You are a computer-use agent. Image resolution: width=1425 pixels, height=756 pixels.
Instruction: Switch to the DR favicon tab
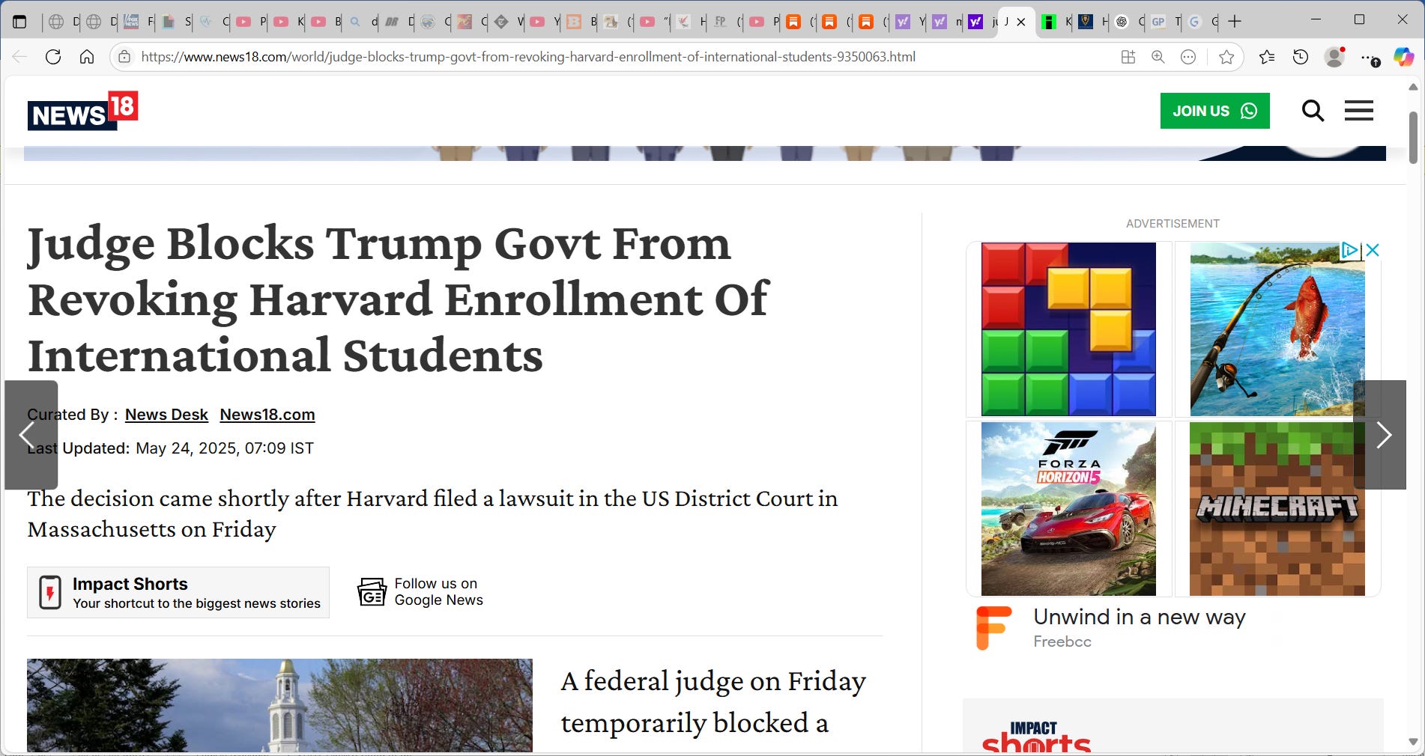[398, 22]
